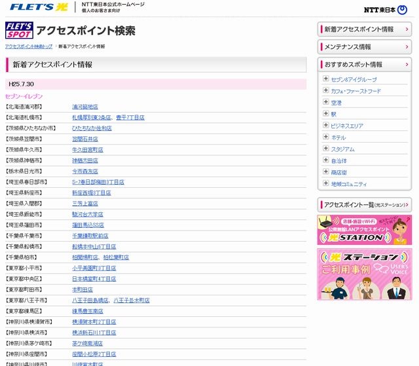Open the store link in 北海道浦河郡 row
This screenshot has width=419, height=366.
click(x=85, y=107)
